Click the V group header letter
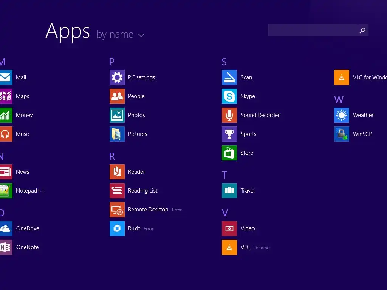Image resolution: width=387 pixels, height=290 pixels. [x=225, y=213]
